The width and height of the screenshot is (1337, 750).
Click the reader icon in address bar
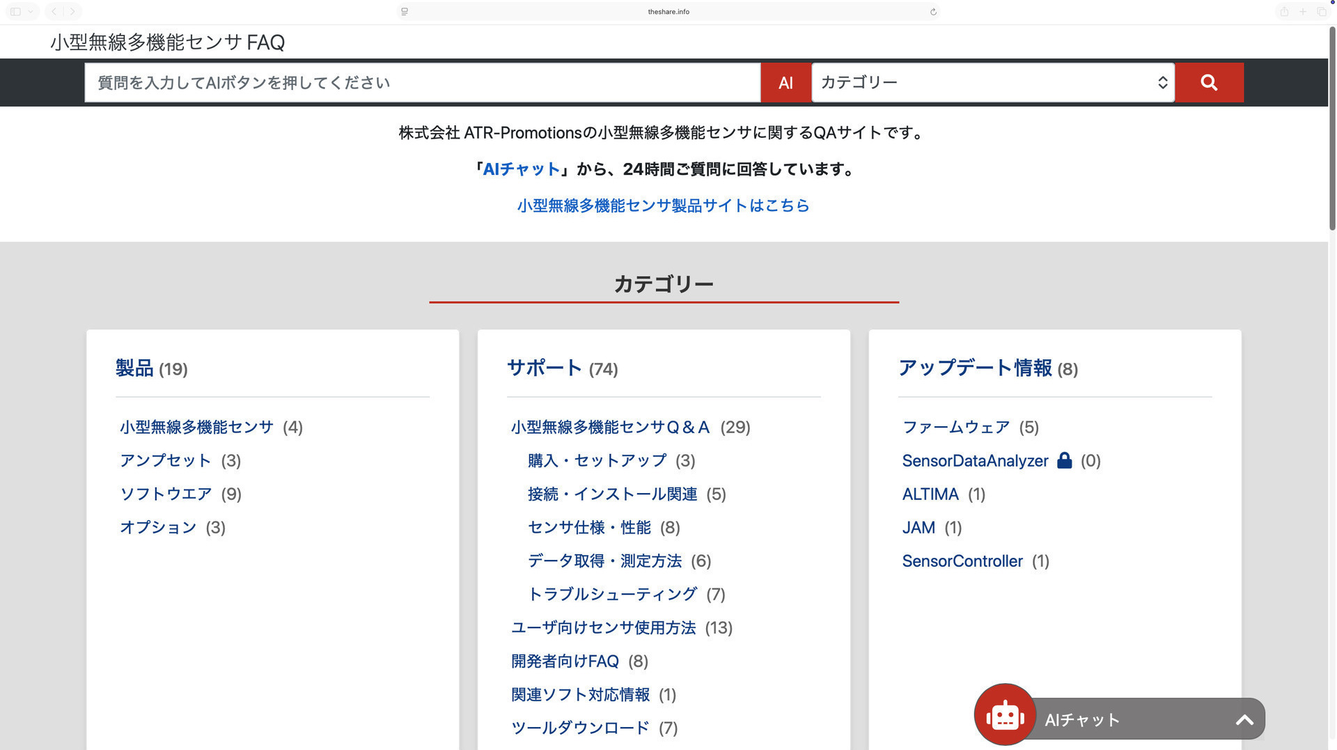pos(405,12)
